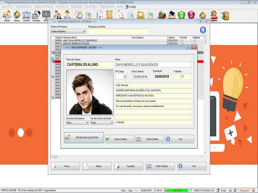This screenshot has width=258, height=193.
Task: Open the TABELA DE PREÇOS menu
Action: coord(44,7)
